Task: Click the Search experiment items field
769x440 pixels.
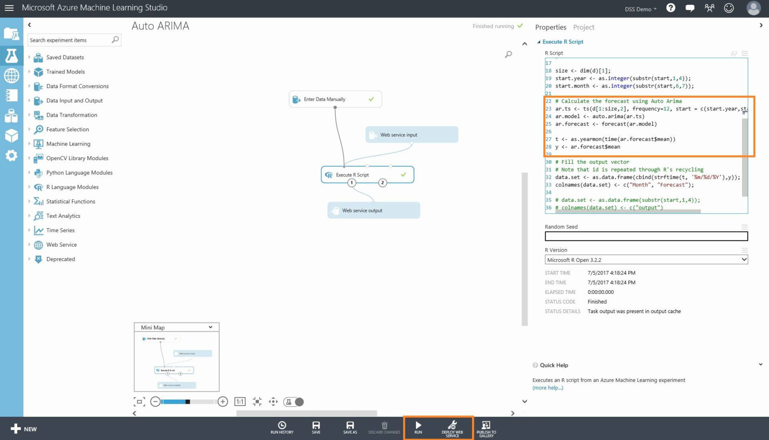Action: pos(69,40)
